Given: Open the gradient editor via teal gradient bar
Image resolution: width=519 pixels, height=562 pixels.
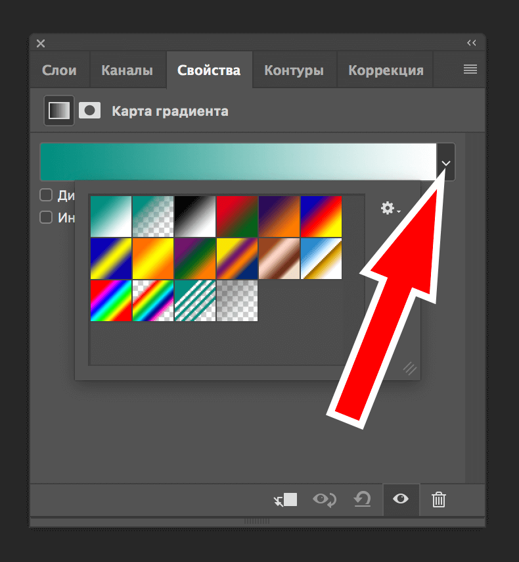Looking at the screenshot, I should pos(238,162).
